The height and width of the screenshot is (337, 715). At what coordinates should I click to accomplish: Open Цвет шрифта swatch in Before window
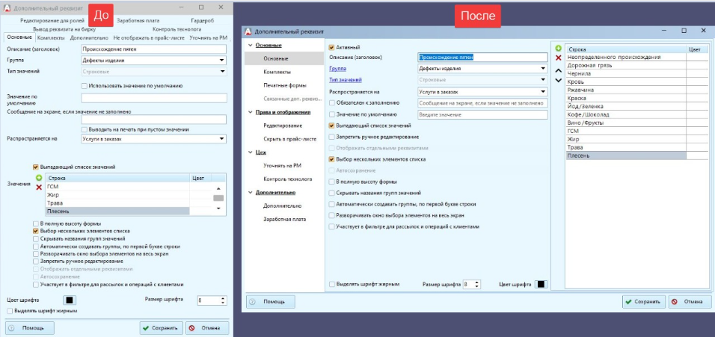click(71, 300)
